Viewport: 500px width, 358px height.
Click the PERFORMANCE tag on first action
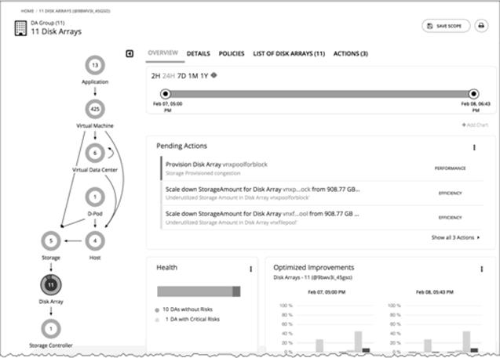(450, 168)
